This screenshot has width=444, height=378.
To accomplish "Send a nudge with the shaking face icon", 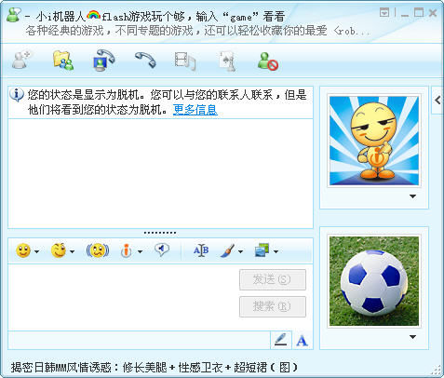I will click(98, 250).
